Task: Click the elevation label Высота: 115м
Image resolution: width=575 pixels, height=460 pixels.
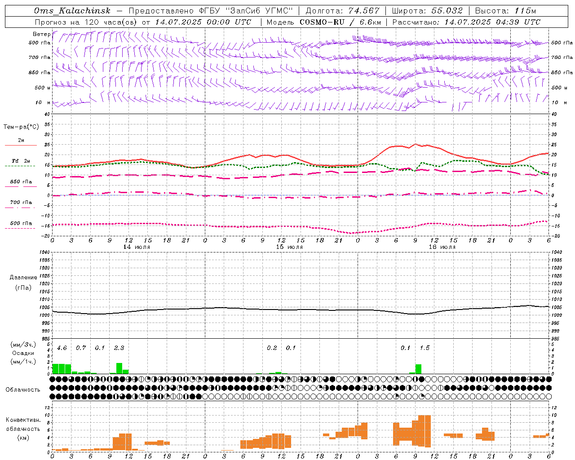Action: (x=505, y=11)
